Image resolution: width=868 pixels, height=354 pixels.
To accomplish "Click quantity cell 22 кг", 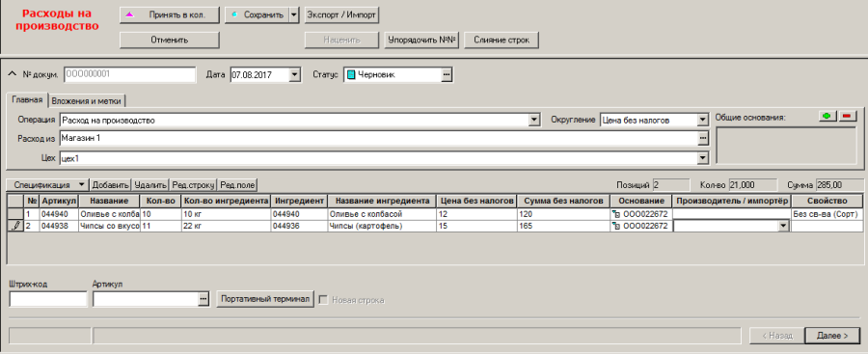I will click(226, 226).
